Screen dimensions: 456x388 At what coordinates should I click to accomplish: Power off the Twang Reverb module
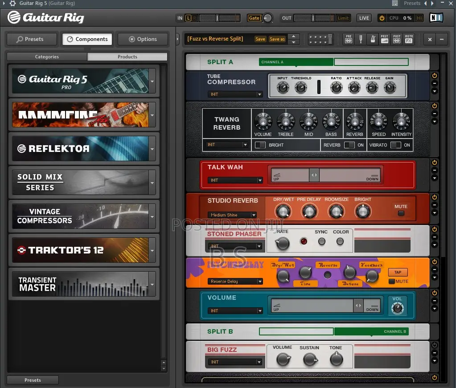coord(435,106)
